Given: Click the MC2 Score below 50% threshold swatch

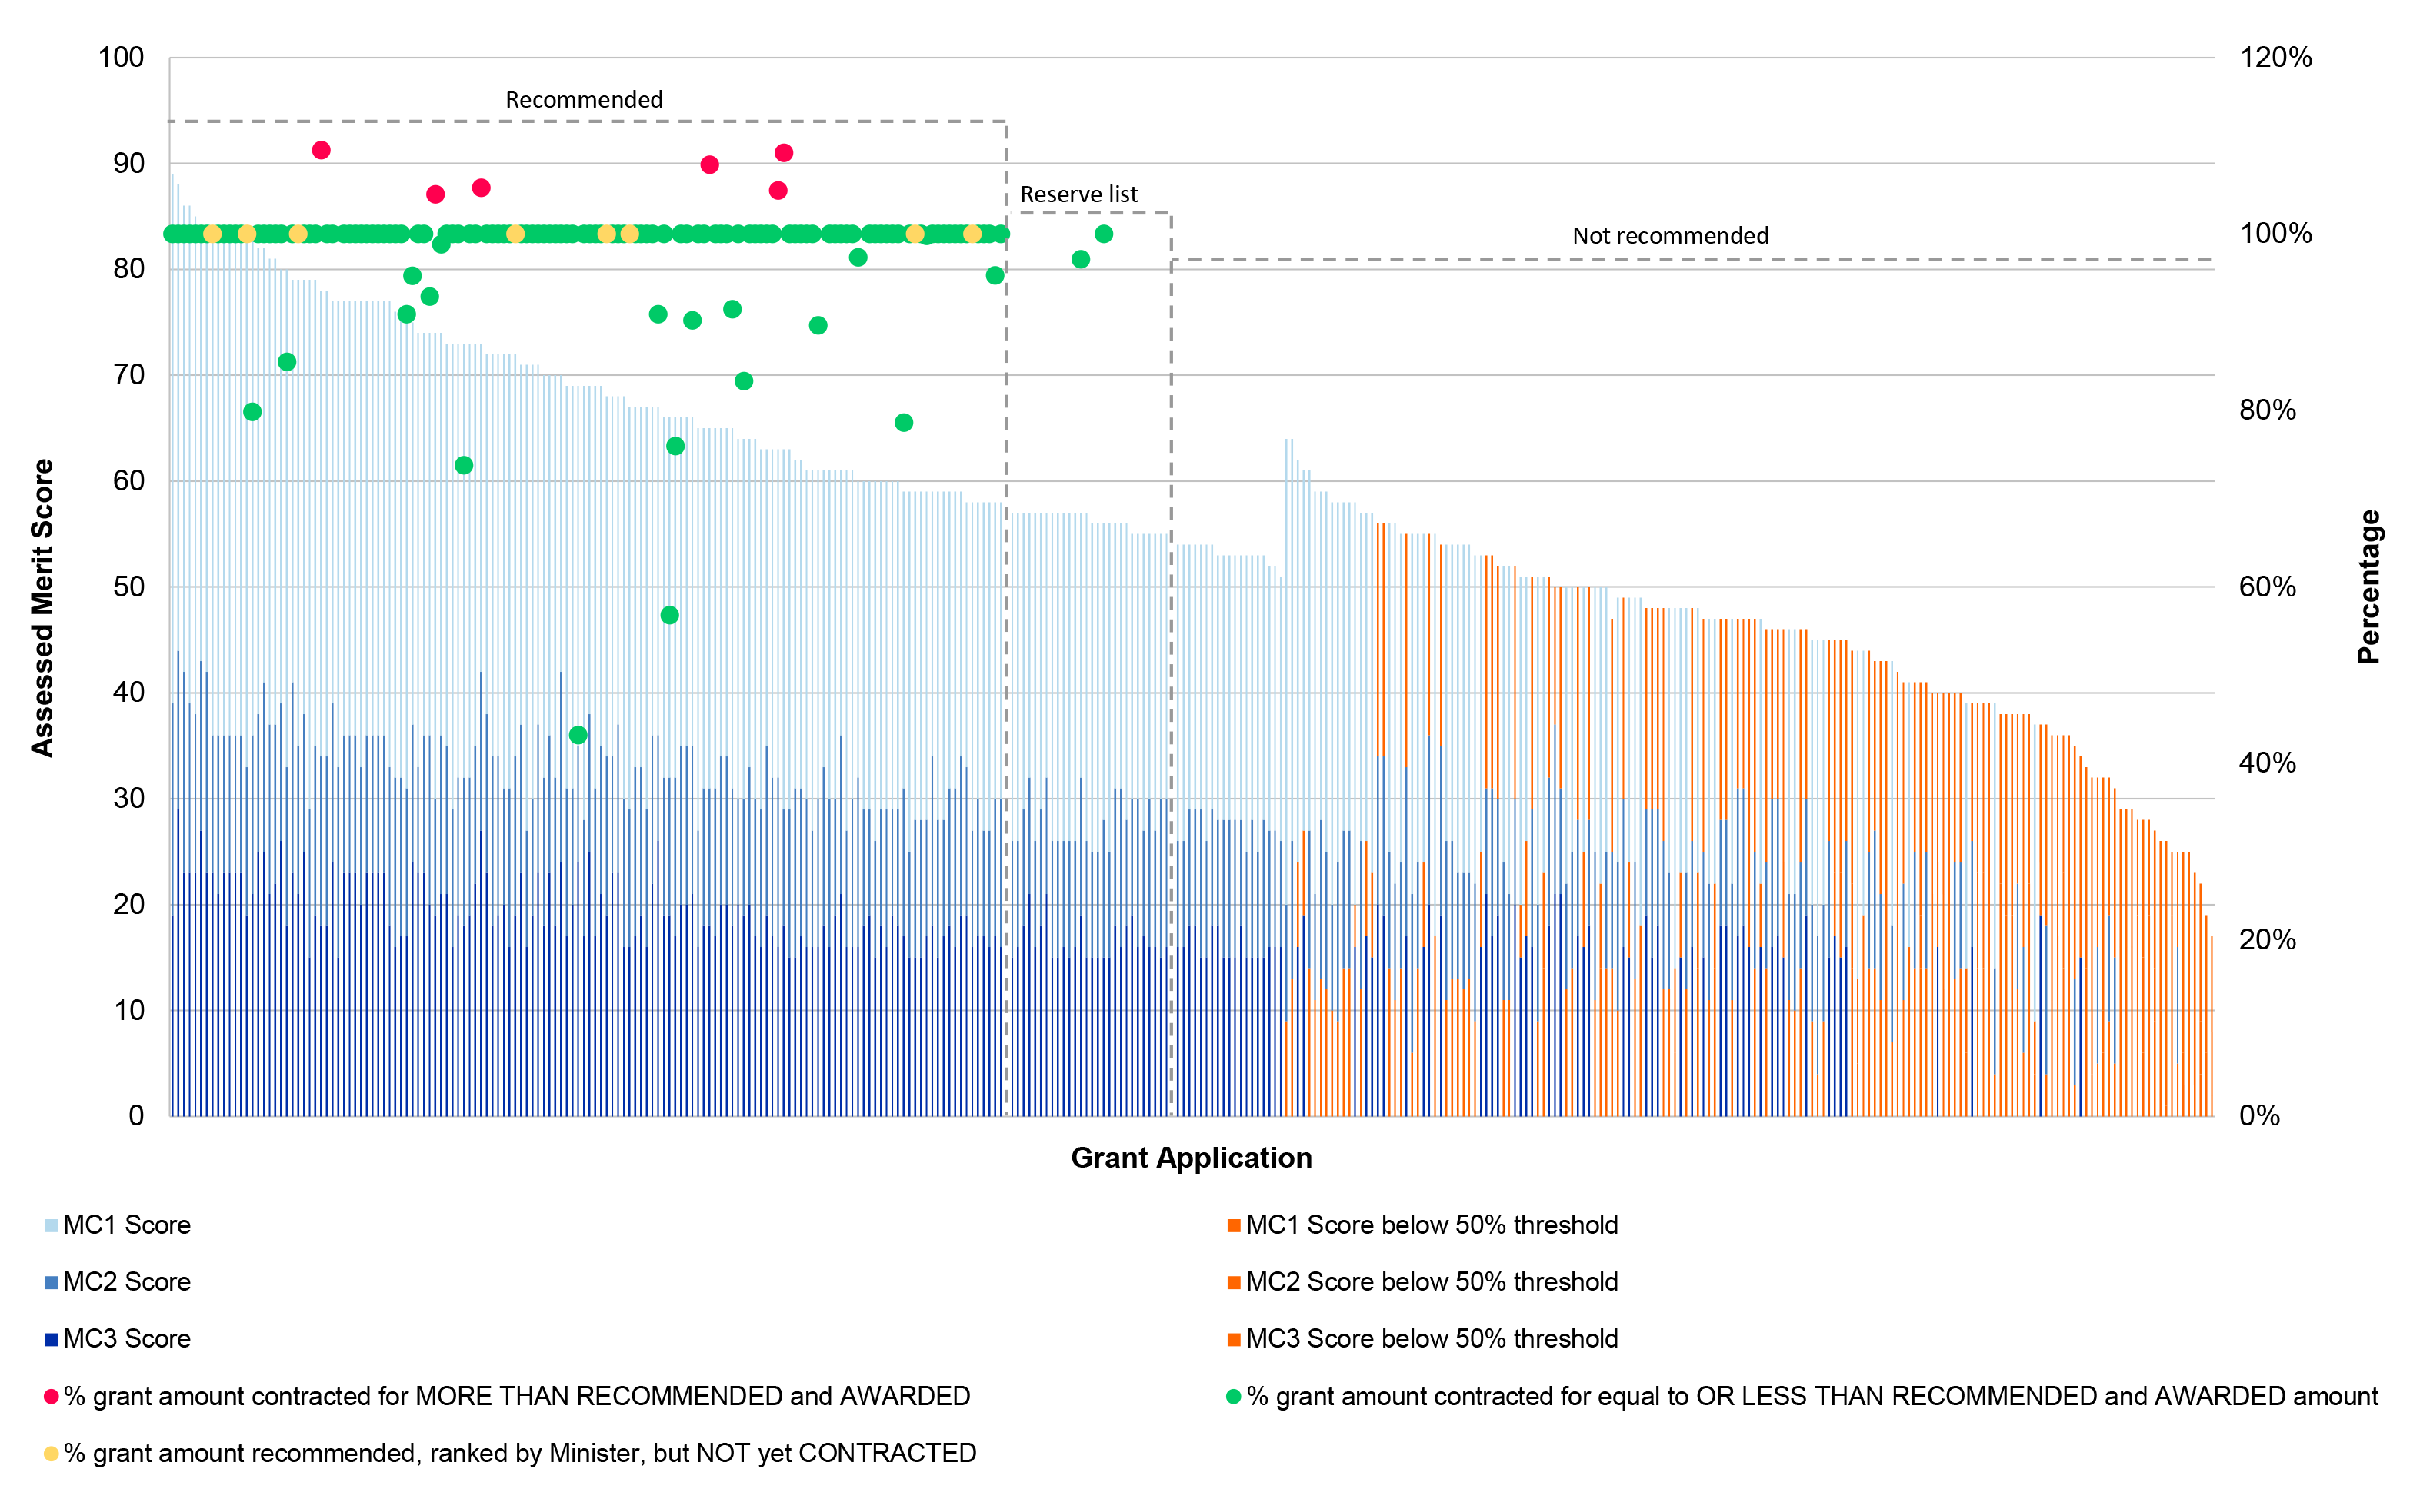Looking at the screenshot, I should tap(1234, 1283).
